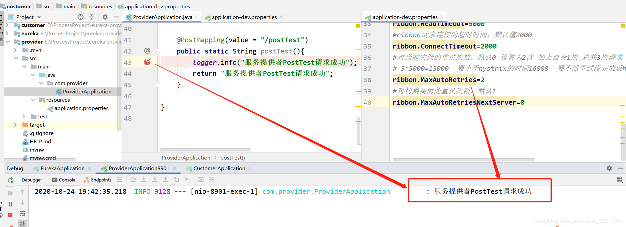
Task: Toggle the breakpoint on line 43
Action: (147, 62)
